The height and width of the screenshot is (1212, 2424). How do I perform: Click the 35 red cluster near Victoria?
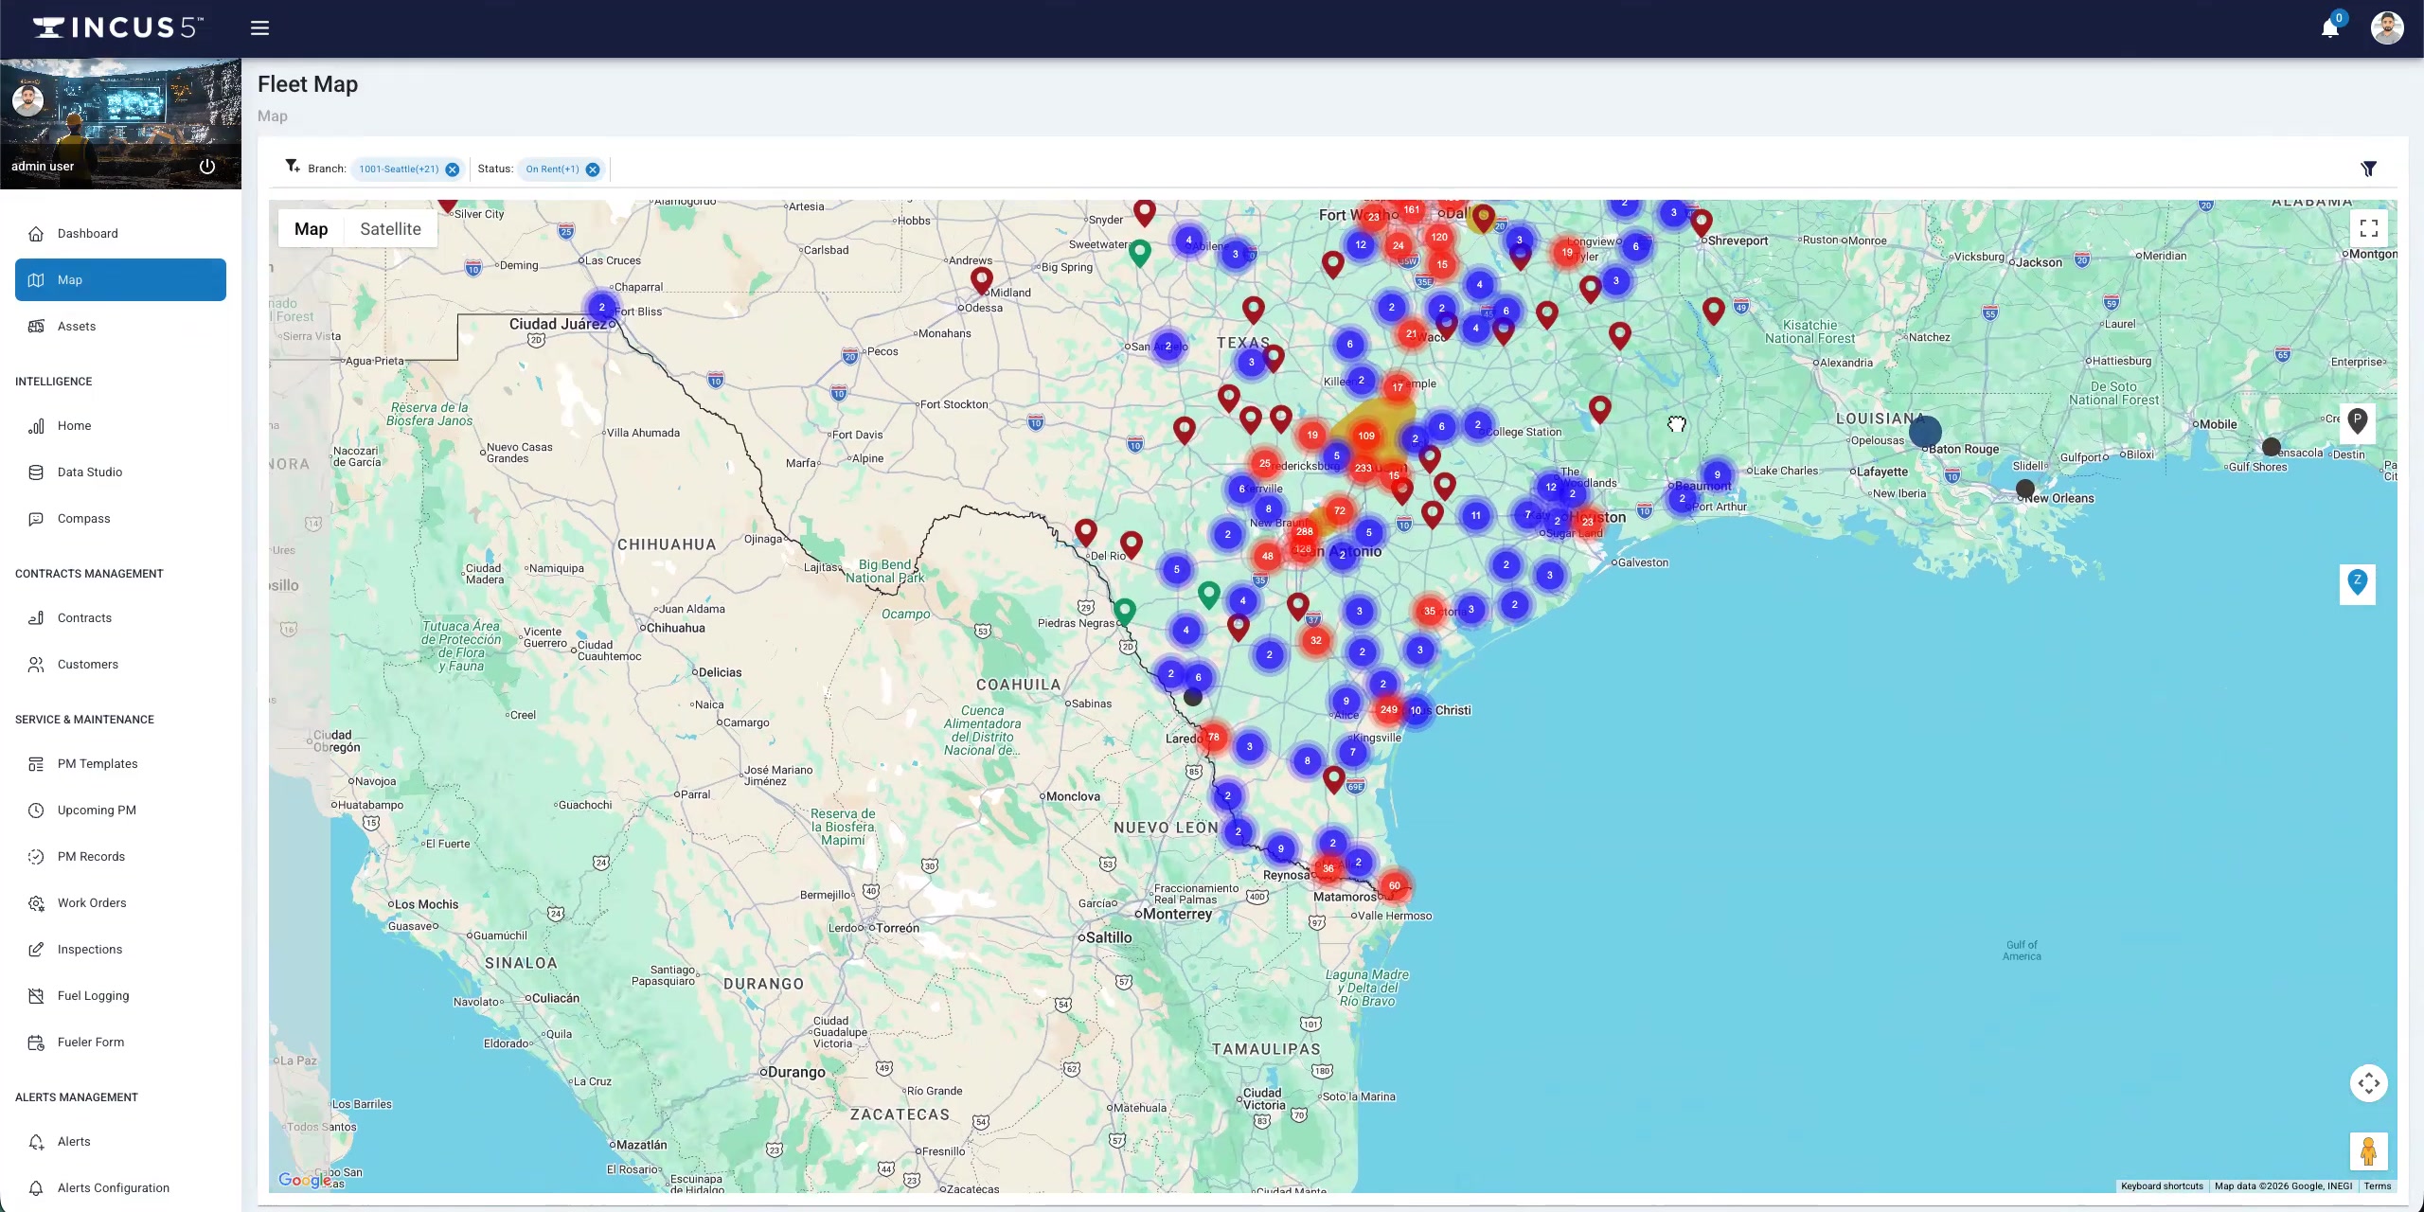coord(1430,611)
